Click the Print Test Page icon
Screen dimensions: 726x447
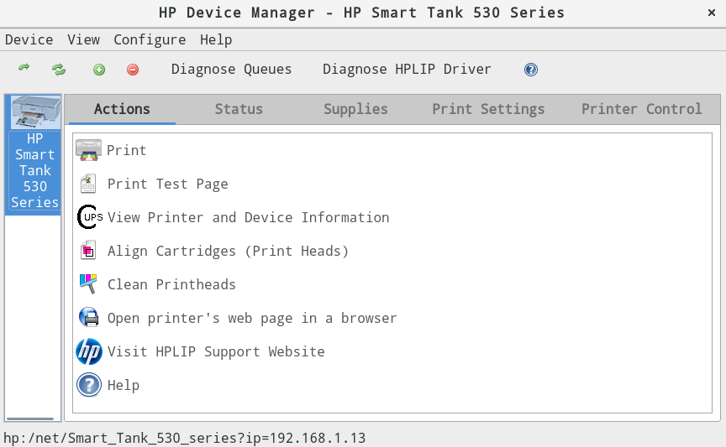[88, 184]
